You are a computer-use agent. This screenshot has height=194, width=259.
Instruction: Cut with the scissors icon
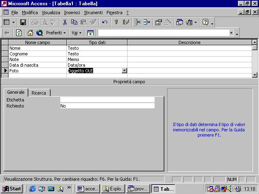pos(65,22)
